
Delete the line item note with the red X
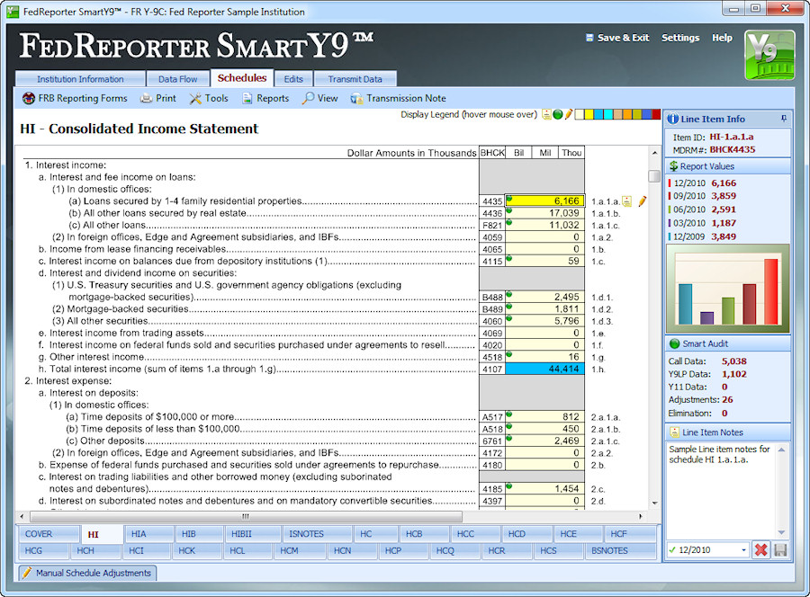[760, 550]
